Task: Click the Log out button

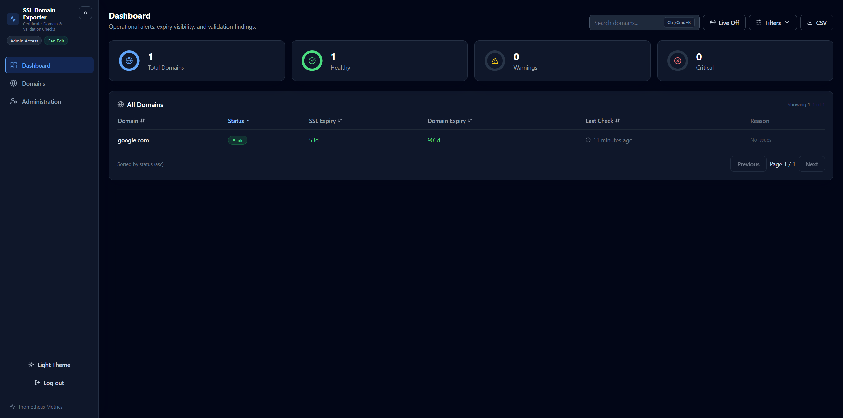Action: [49, 383]
